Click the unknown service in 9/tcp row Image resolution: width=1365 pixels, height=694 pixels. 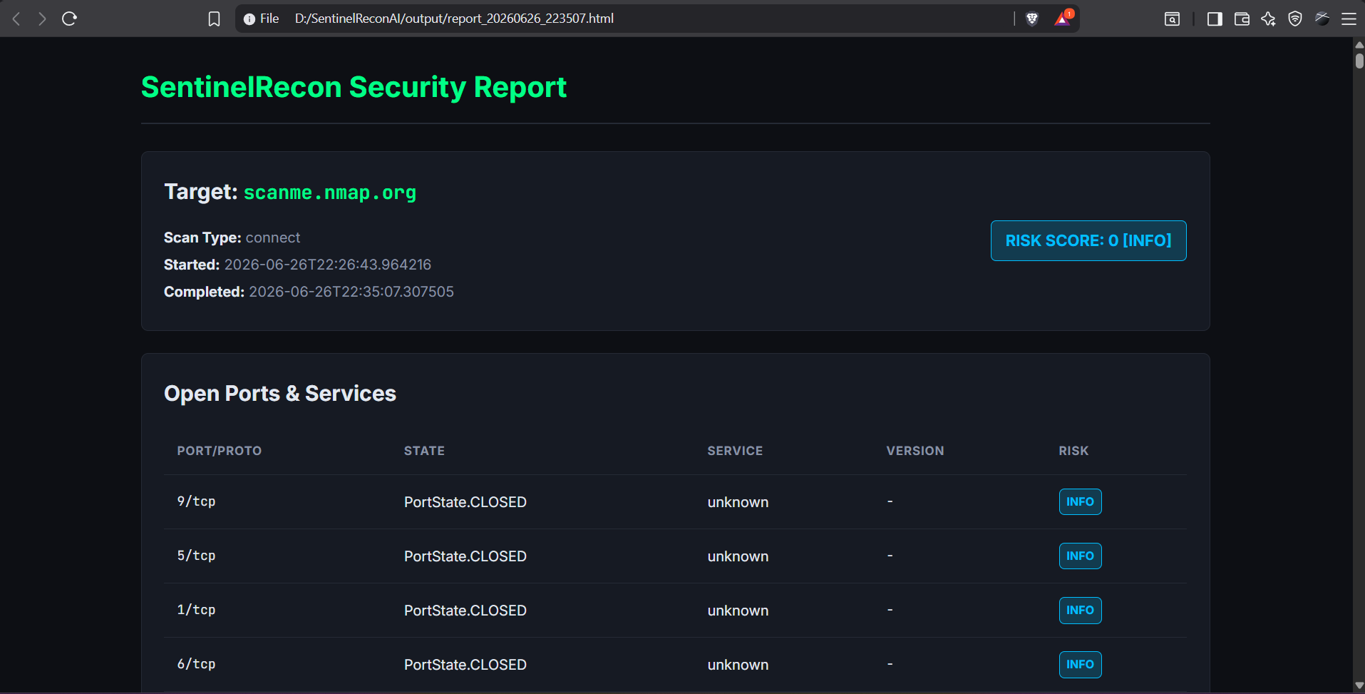pyautogui.click(x=738, y=502)
